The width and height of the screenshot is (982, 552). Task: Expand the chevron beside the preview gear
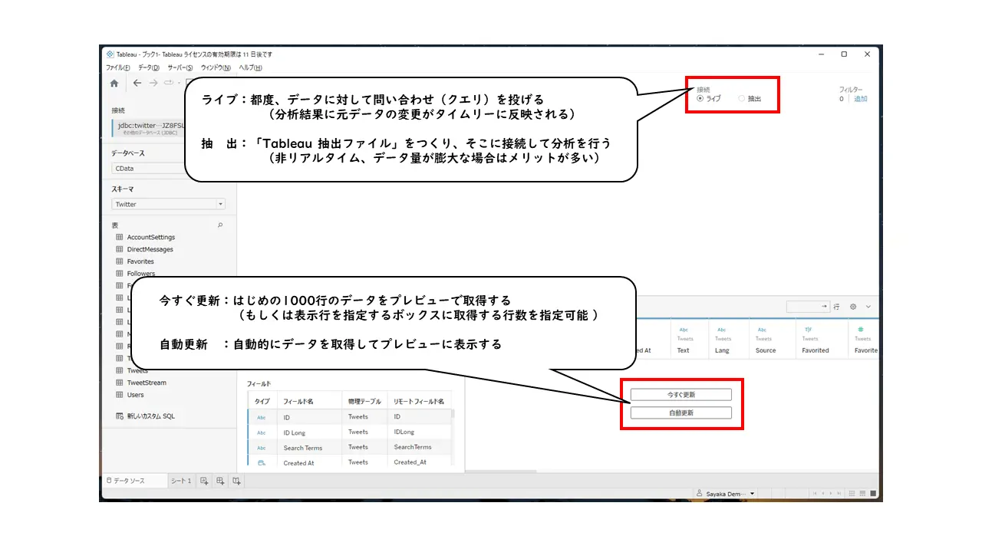(x=868, y=307)
